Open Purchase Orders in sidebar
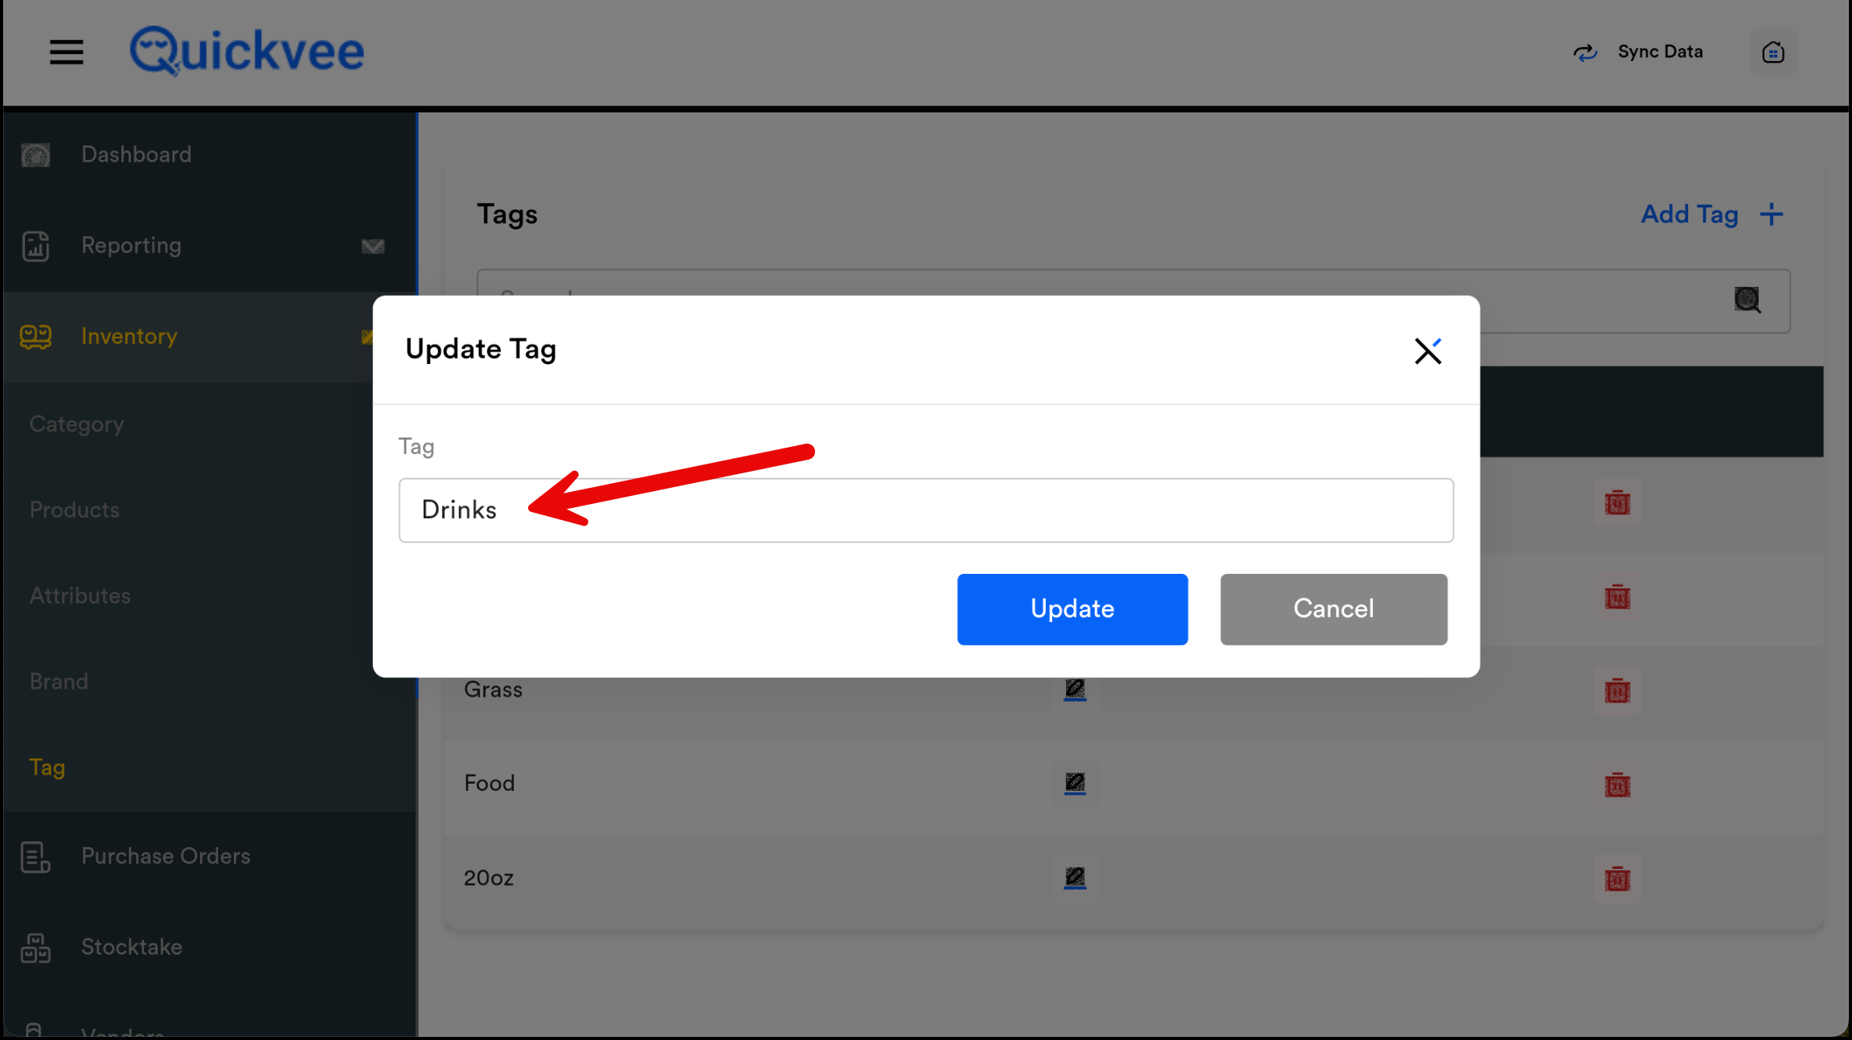The height and width of the screenshot is (1040, 1852). pos(165,856)
